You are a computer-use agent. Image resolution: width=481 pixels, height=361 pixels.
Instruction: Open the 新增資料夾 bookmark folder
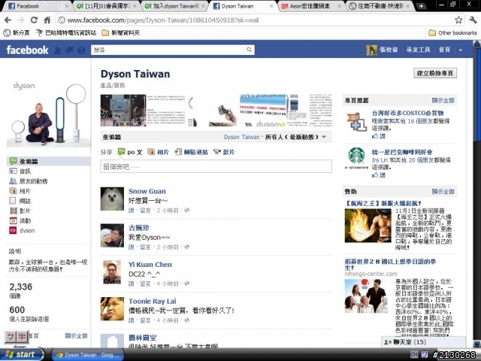click(120, 32)
